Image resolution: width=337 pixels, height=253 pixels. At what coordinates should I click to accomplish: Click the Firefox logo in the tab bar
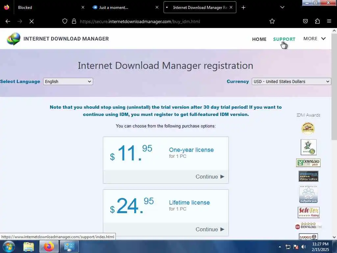click(x=7, y=7)
